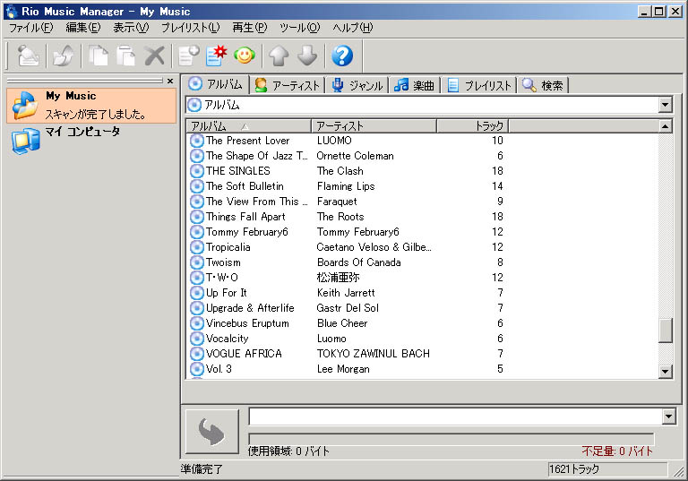Open the アルバム view dropdown arrow
This screenshot has width=688, height=481.
[666, 105]
